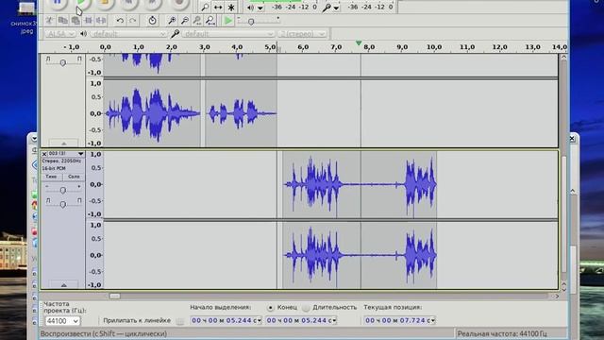The image size is (604, 340).
Task: Click the recording meter microphone icon
Action: tap(327, 8)
